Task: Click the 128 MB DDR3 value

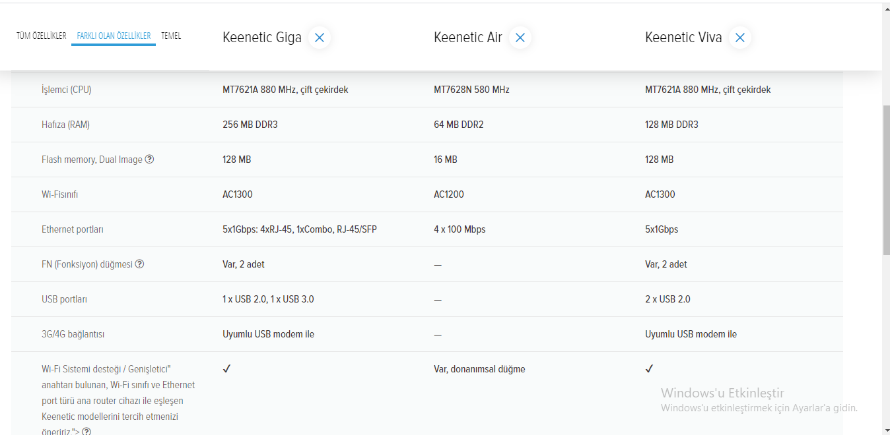Action: (671, 125)
